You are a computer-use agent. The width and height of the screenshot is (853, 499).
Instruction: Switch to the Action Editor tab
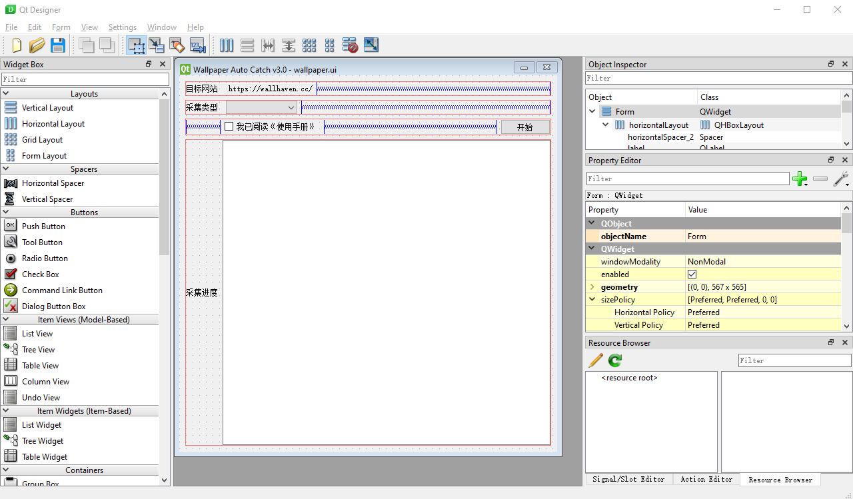(706, 480)
